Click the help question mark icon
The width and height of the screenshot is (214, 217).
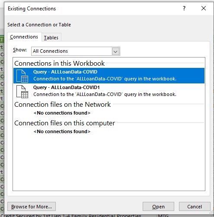(x=184, y=8)
